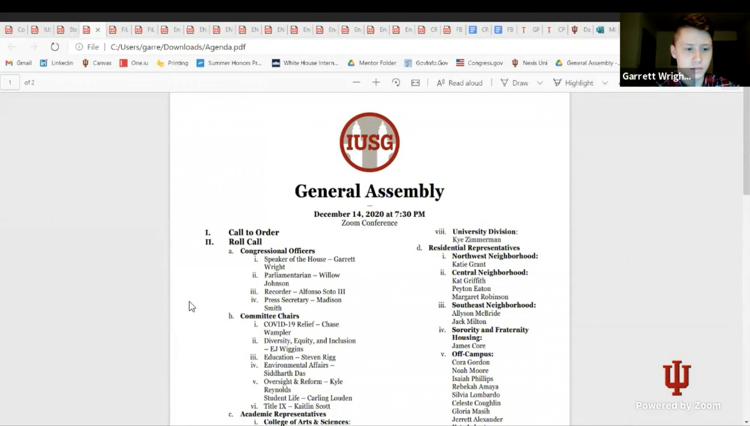The image size is (750, 426).
Task: Select the first Co tab
Action: pyautogui.click(x=15, y=30)
